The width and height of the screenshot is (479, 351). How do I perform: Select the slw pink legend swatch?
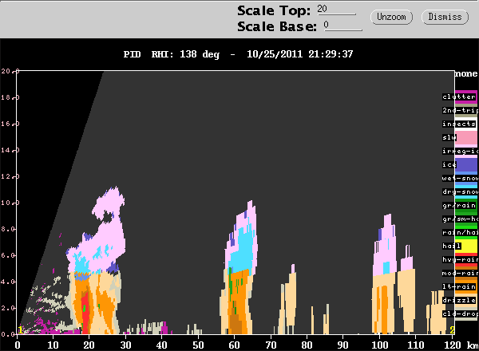click(x=466, y=138)
